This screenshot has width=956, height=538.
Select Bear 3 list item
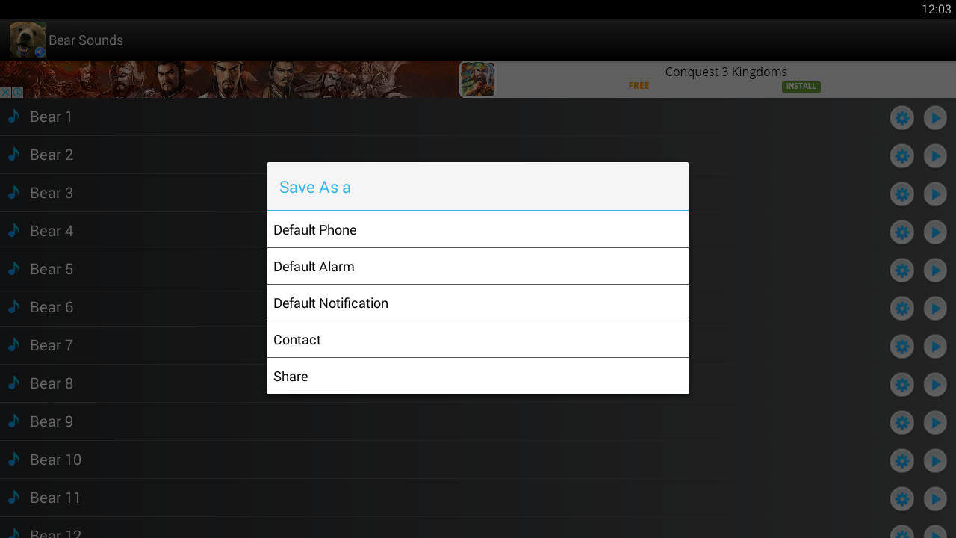pyautogui.click(x=478, y=193)
